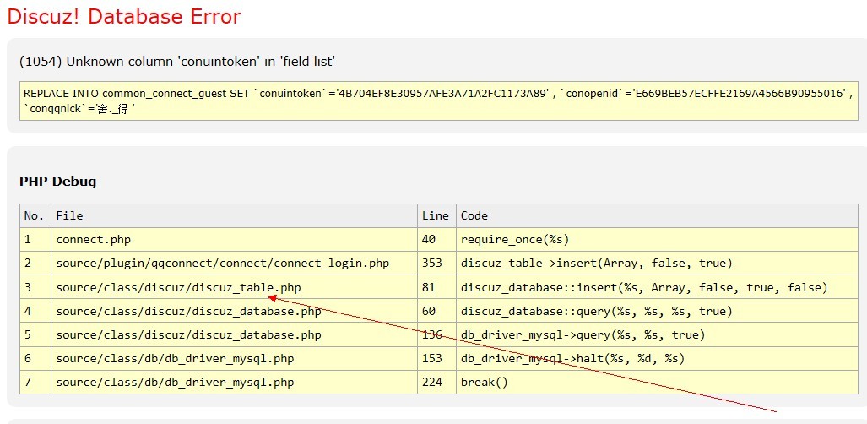Image resolution: width=867 pixels, height=424 pixels.
Task: Click the db_driver_mysql->halt code cell
Action: (572, 358)
